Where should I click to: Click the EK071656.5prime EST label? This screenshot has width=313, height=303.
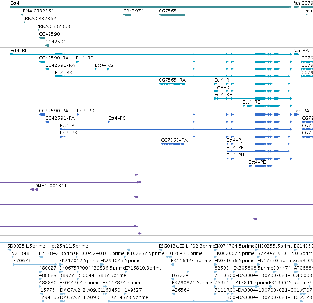tap(234, 261)
